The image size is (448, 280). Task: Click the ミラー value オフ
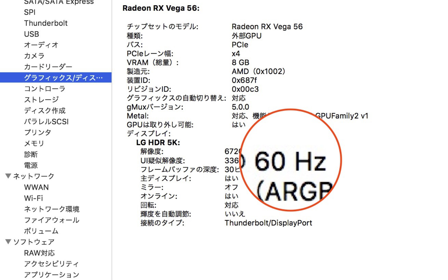[x=232, y=187]
